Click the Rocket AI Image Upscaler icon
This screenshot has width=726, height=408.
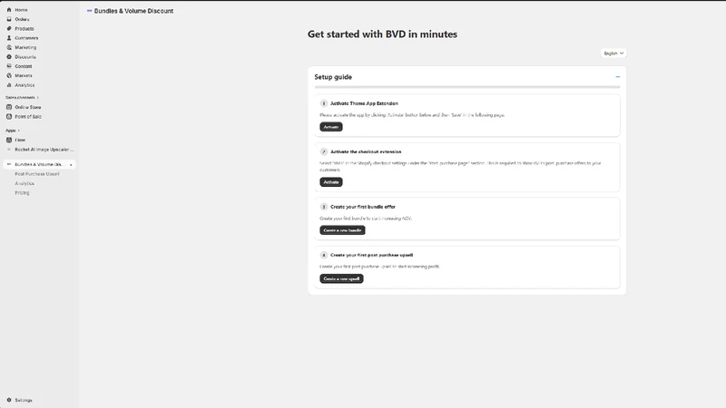click(x=9, y=150)
